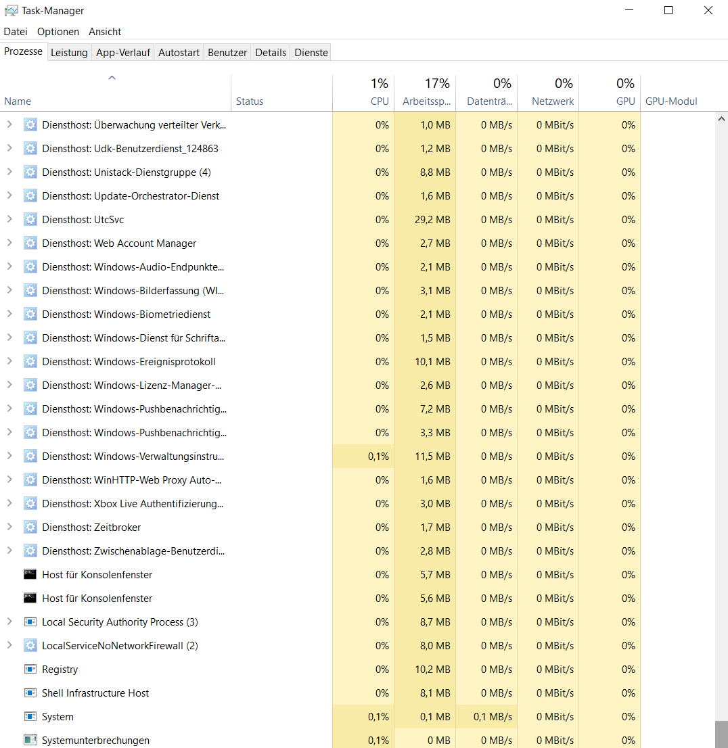728x748 pixels.
Task: Click gear icon of Udk-Benutzerdienst_124863 row
Action: click(30, 148)
